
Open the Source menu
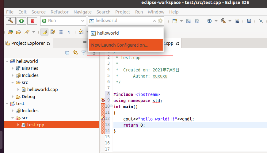pyautogui.click(x=39, y=12)
